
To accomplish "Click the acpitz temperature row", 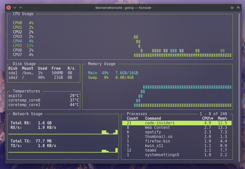I will (44, 95).
